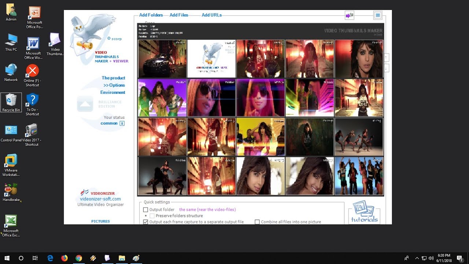469x264 pixels.
Task: Check Preserve folders structure
Action: point(152,216)
